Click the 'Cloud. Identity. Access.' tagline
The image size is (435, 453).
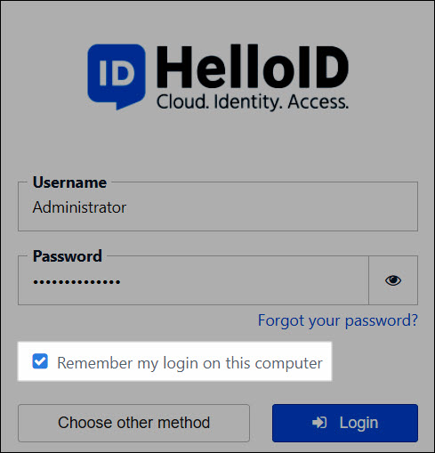click(253, 102)
